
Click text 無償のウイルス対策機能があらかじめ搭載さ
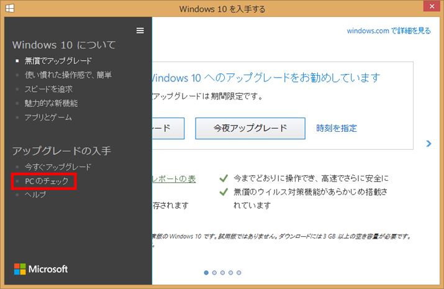(310, 192)
